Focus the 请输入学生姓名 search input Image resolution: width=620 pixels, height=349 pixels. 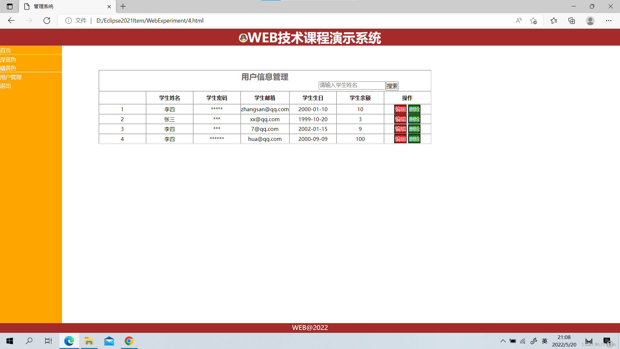[352, 85]
